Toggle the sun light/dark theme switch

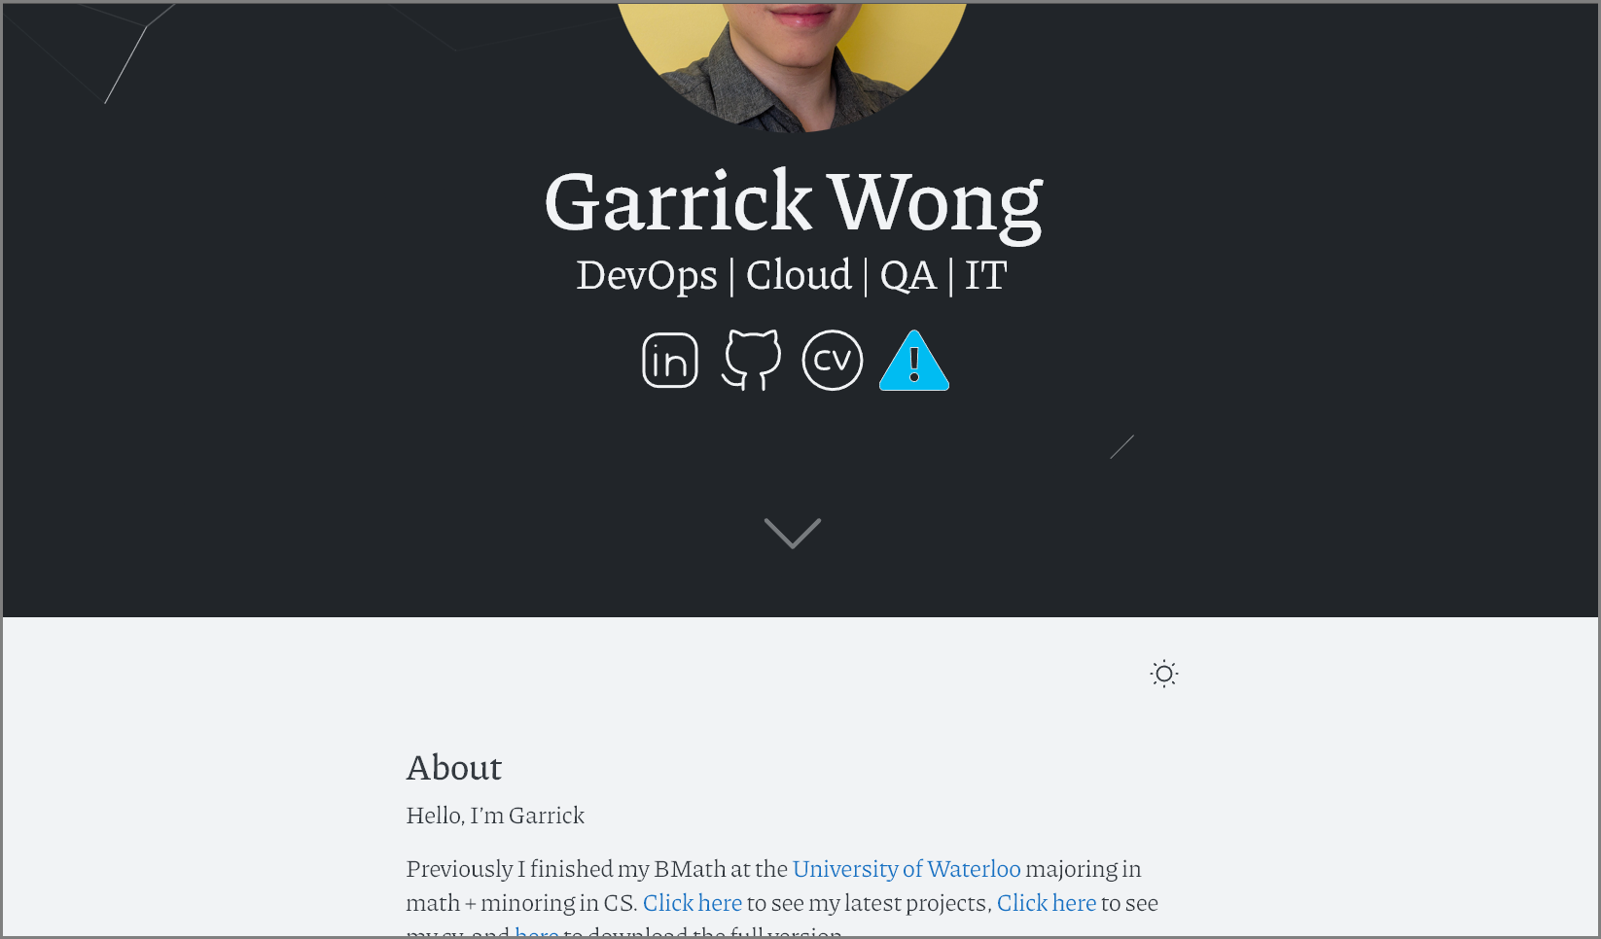click(x=1164, y=674)
